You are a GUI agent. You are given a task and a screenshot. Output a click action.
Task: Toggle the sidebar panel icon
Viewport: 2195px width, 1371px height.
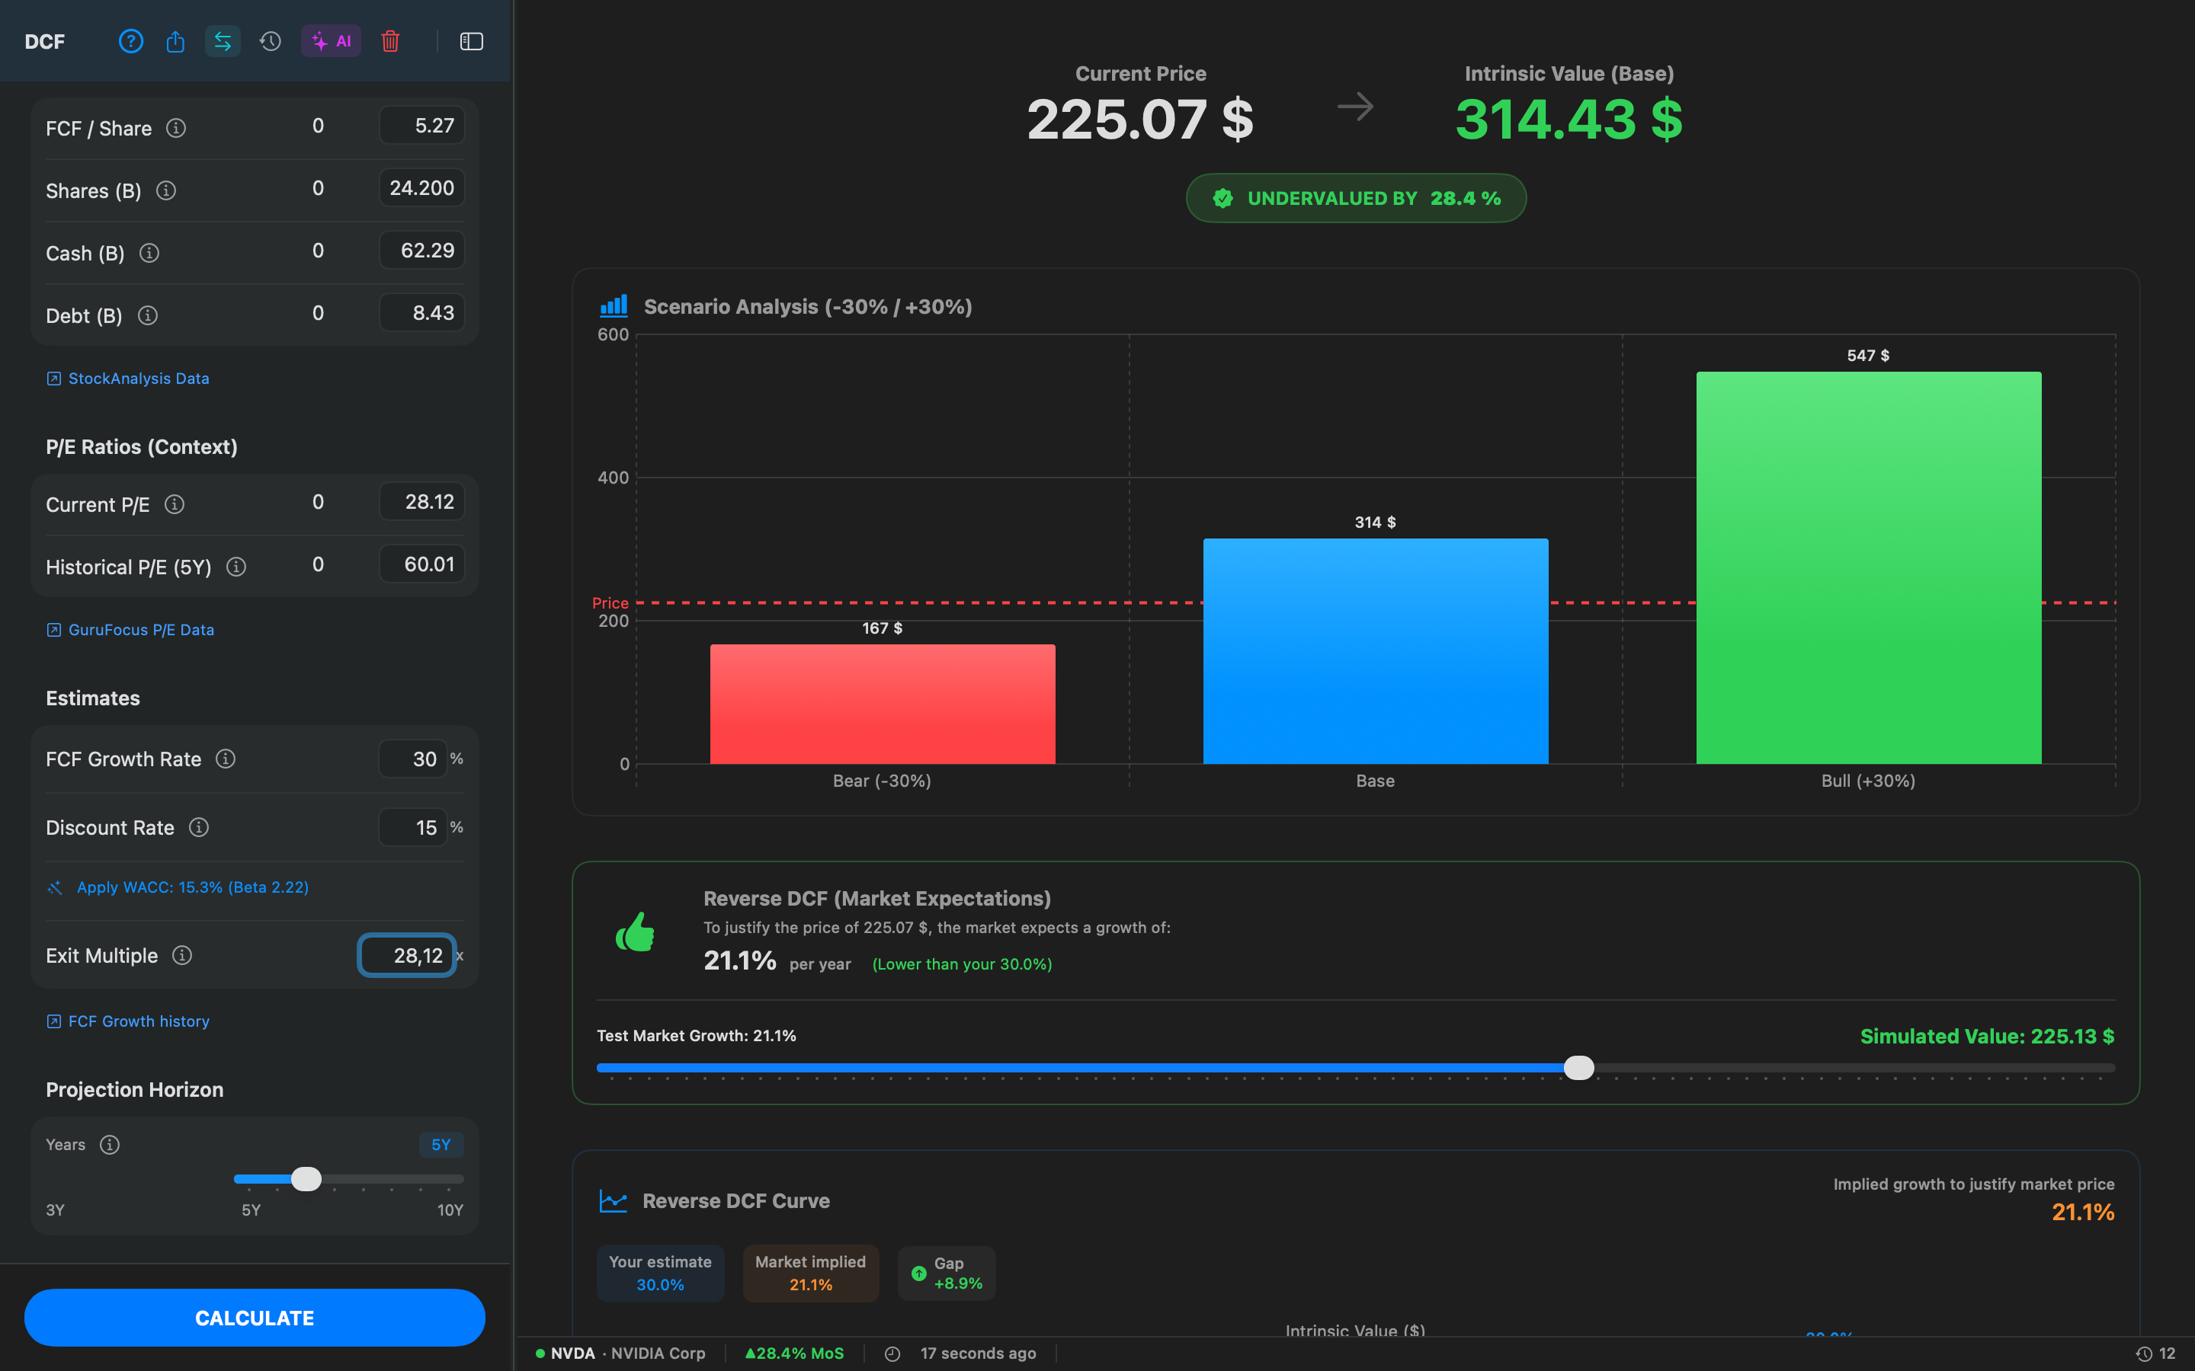[x=472, y=41]
